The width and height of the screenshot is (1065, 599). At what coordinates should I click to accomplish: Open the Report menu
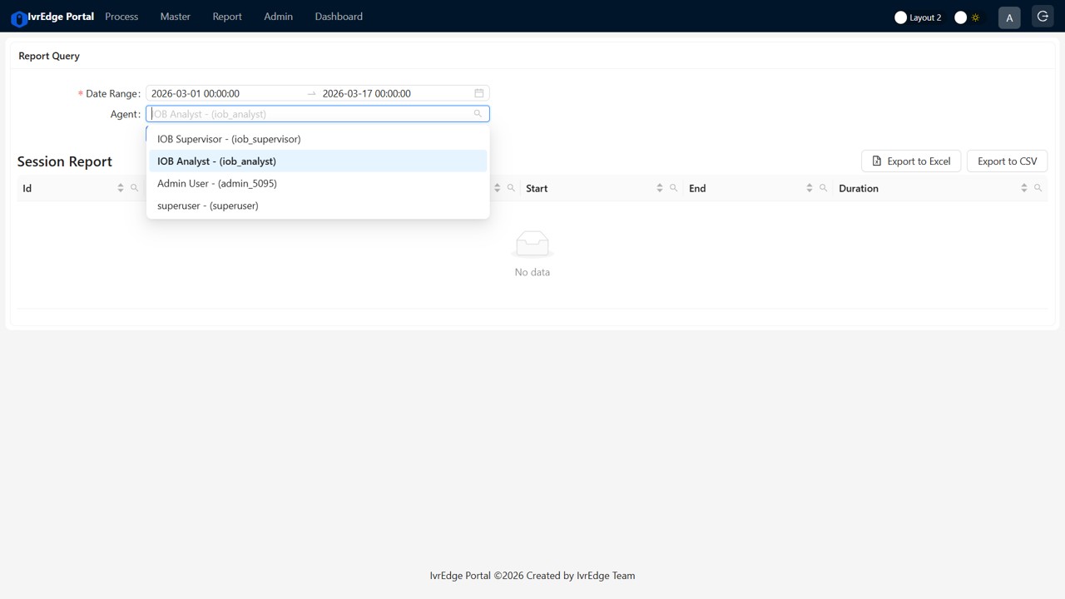tap(226, 16)
